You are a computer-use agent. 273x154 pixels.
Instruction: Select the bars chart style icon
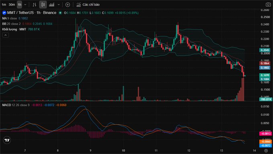[x=35, y=5]
